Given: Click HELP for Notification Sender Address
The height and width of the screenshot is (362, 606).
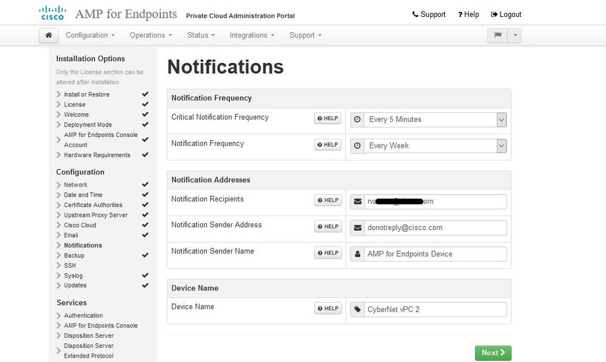Looking at the screenshot, I should click(x=328, y=226).
